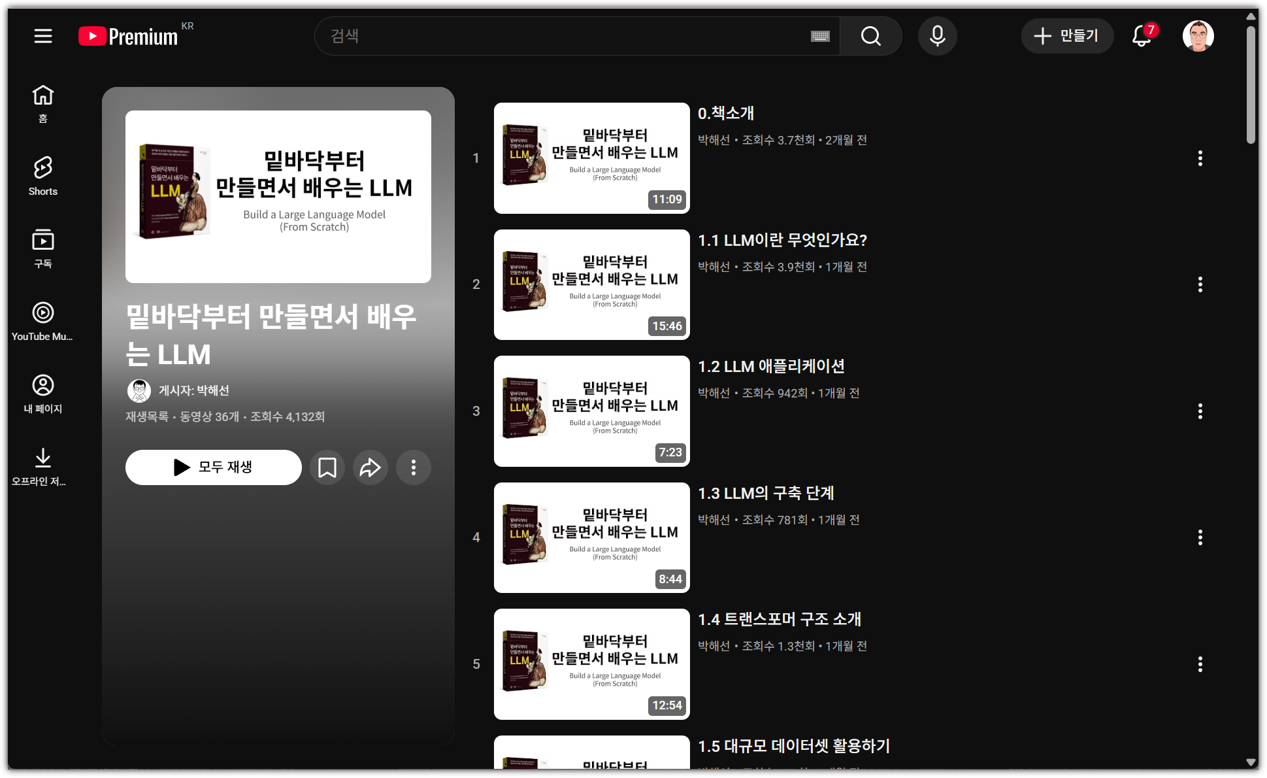Click the 만들기 create button
1267x778 pixels.
coord(1066,36)
